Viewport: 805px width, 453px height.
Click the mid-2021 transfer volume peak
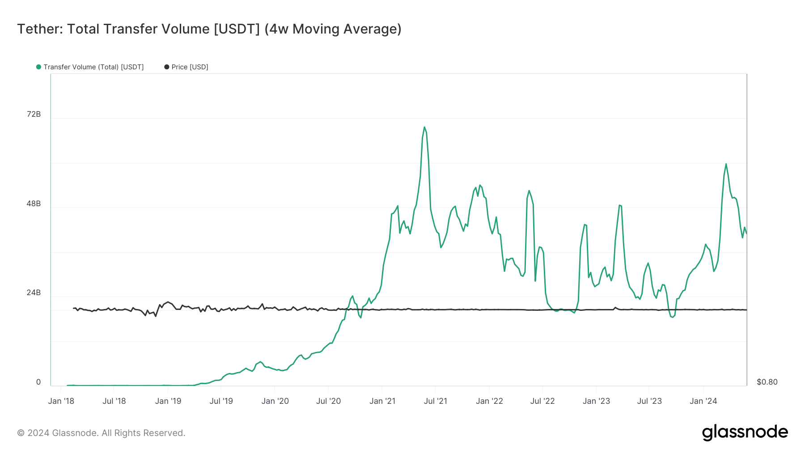coord(424,127)
